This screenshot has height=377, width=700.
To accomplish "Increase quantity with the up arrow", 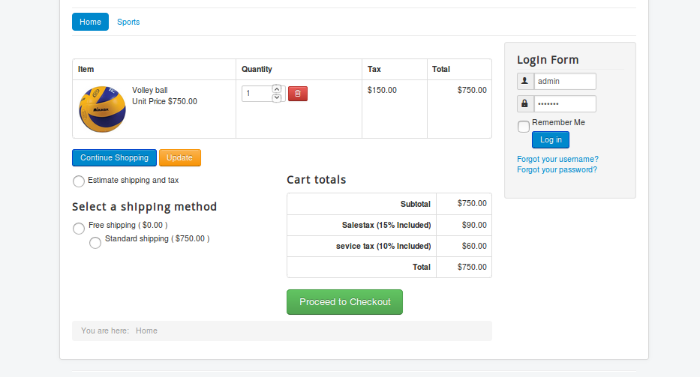I will [x=277, y=89].
